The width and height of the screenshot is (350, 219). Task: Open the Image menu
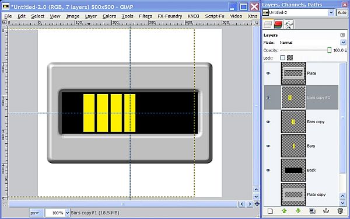coord(73,16)
